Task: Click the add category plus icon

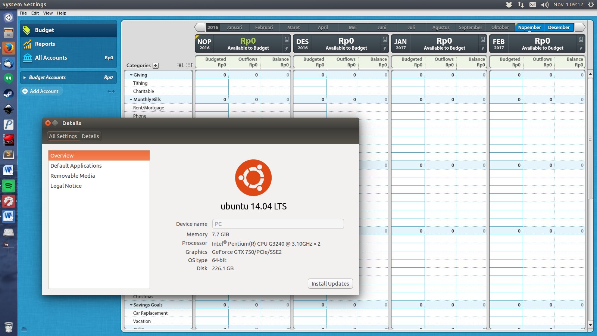Action: [x=156, y=66]
